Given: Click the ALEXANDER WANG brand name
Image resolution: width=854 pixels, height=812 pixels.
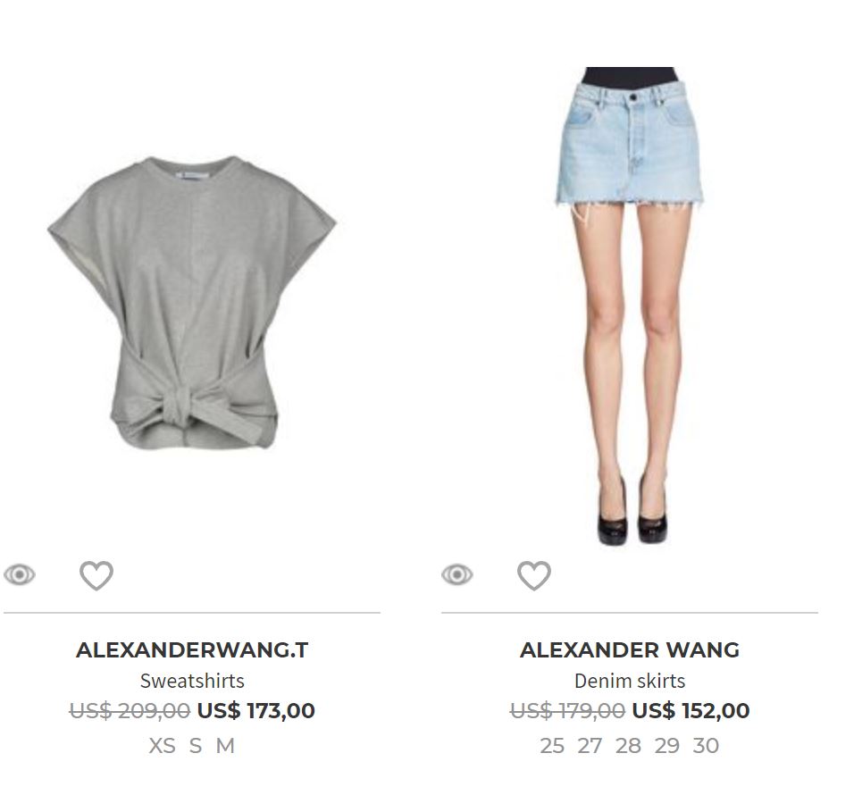Looking at the screenshot, I should [x=630, y=649].
